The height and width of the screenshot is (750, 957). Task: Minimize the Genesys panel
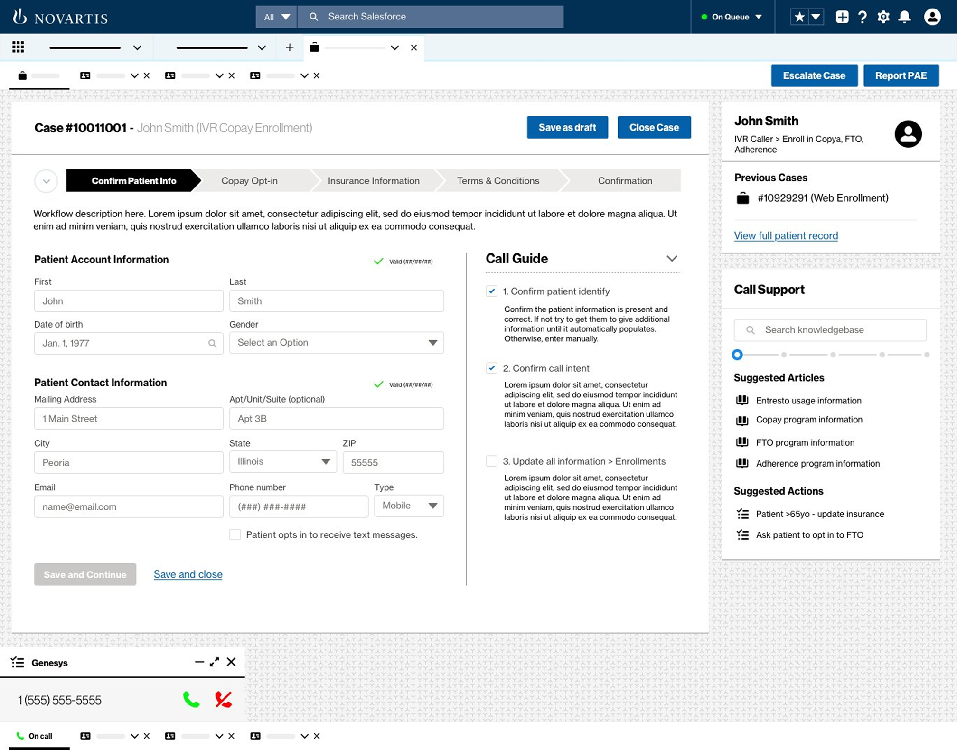pos(199,662)
